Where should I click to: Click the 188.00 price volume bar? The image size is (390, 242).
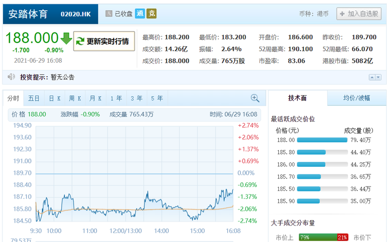tap(322, 140)
